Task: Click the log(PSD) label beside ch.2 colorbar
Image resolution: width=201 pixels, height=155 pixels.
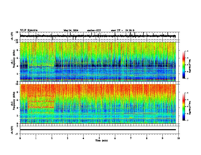Action: pyautogui.click(x=190, y=107)
